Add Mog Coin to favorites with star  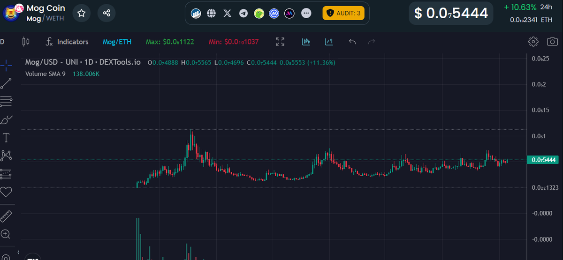(82, 13)
